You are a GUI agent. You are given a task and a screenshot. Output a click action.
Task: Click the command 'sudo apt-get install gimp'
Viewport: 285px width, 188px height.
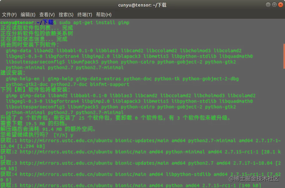pos(94,22)
